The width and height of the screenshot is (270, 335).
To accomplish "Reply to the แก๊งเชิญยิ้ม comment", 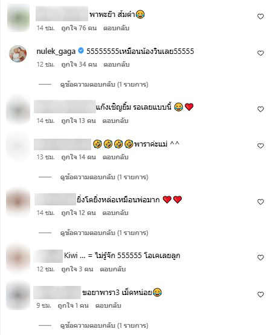I will (x=115, y=121).
